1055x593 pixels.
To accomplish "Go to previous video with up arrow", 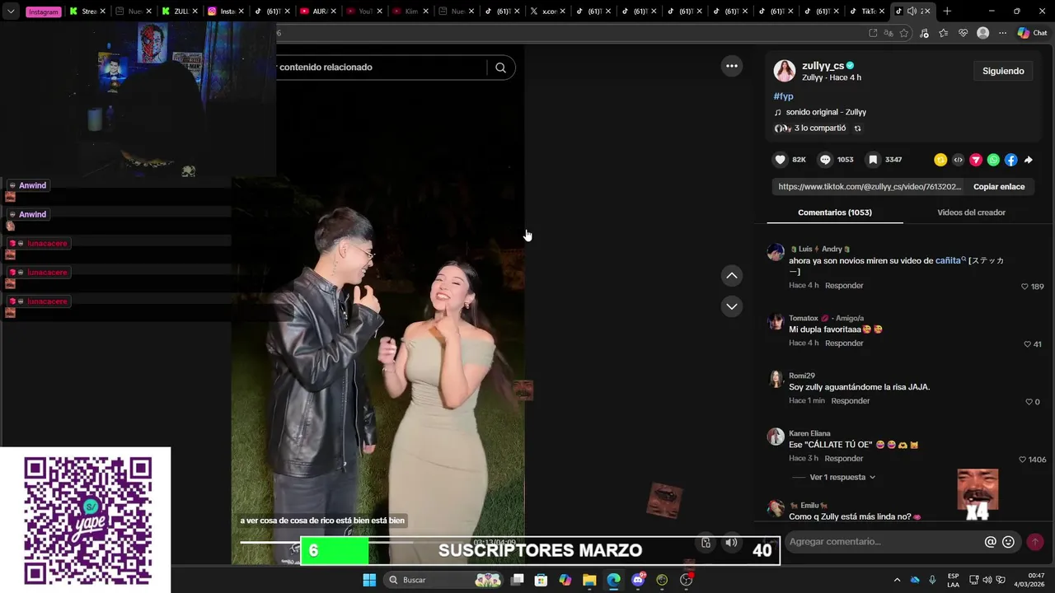I will click(x=731, y=275).
